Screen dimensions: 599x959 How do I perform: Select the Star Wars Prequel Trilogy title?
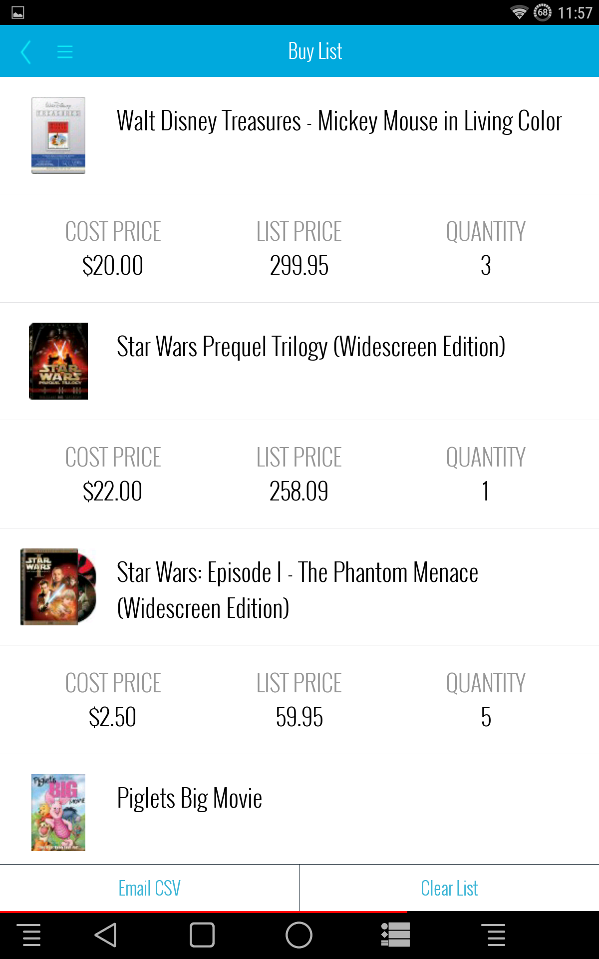coord(311,347)
